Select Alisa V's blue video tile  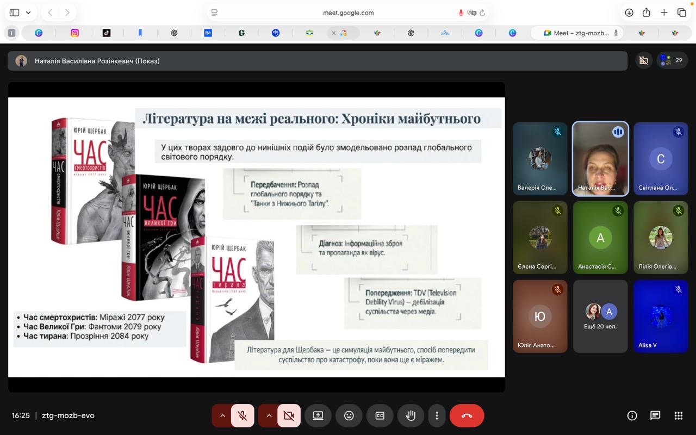tap(661, 316)
